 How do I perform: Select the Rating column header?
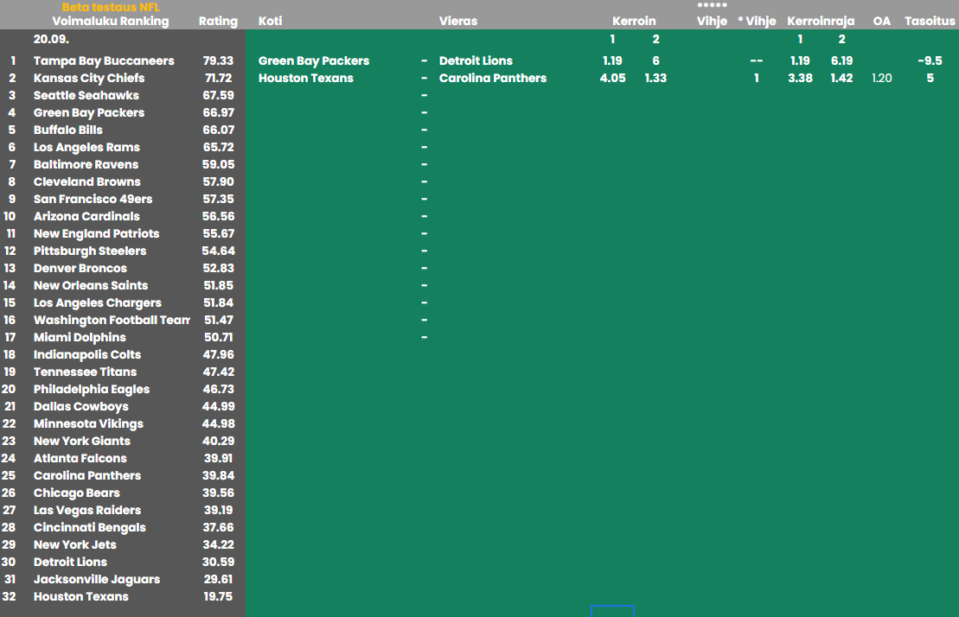click(218, 21)
